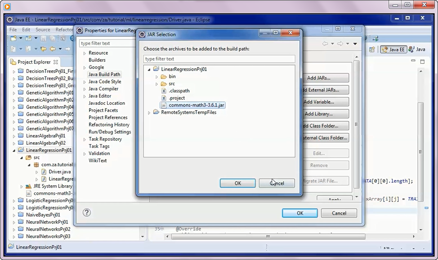Open the Refactor menu
Viewport: 438px width, 260px height.
point(64,29)
